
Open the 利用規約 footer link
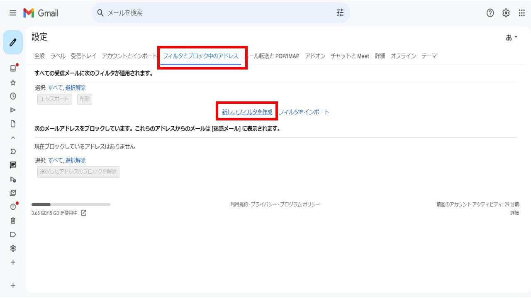(x=239, y=204)
